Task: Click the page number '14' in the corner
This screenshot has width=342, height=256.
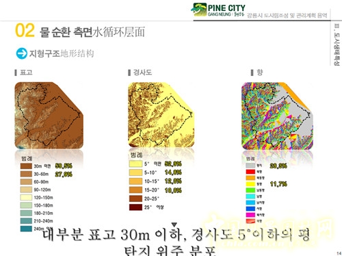Action: point(339,253)
